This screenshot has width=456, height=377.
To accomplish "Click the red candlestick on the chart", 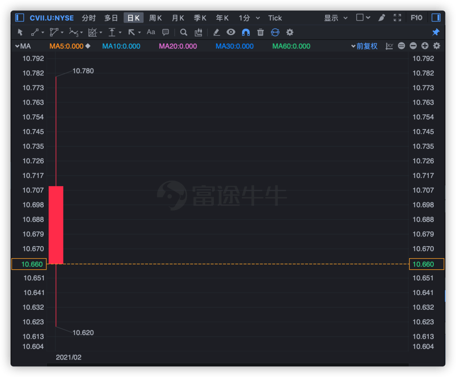I will tap(56, 225).
